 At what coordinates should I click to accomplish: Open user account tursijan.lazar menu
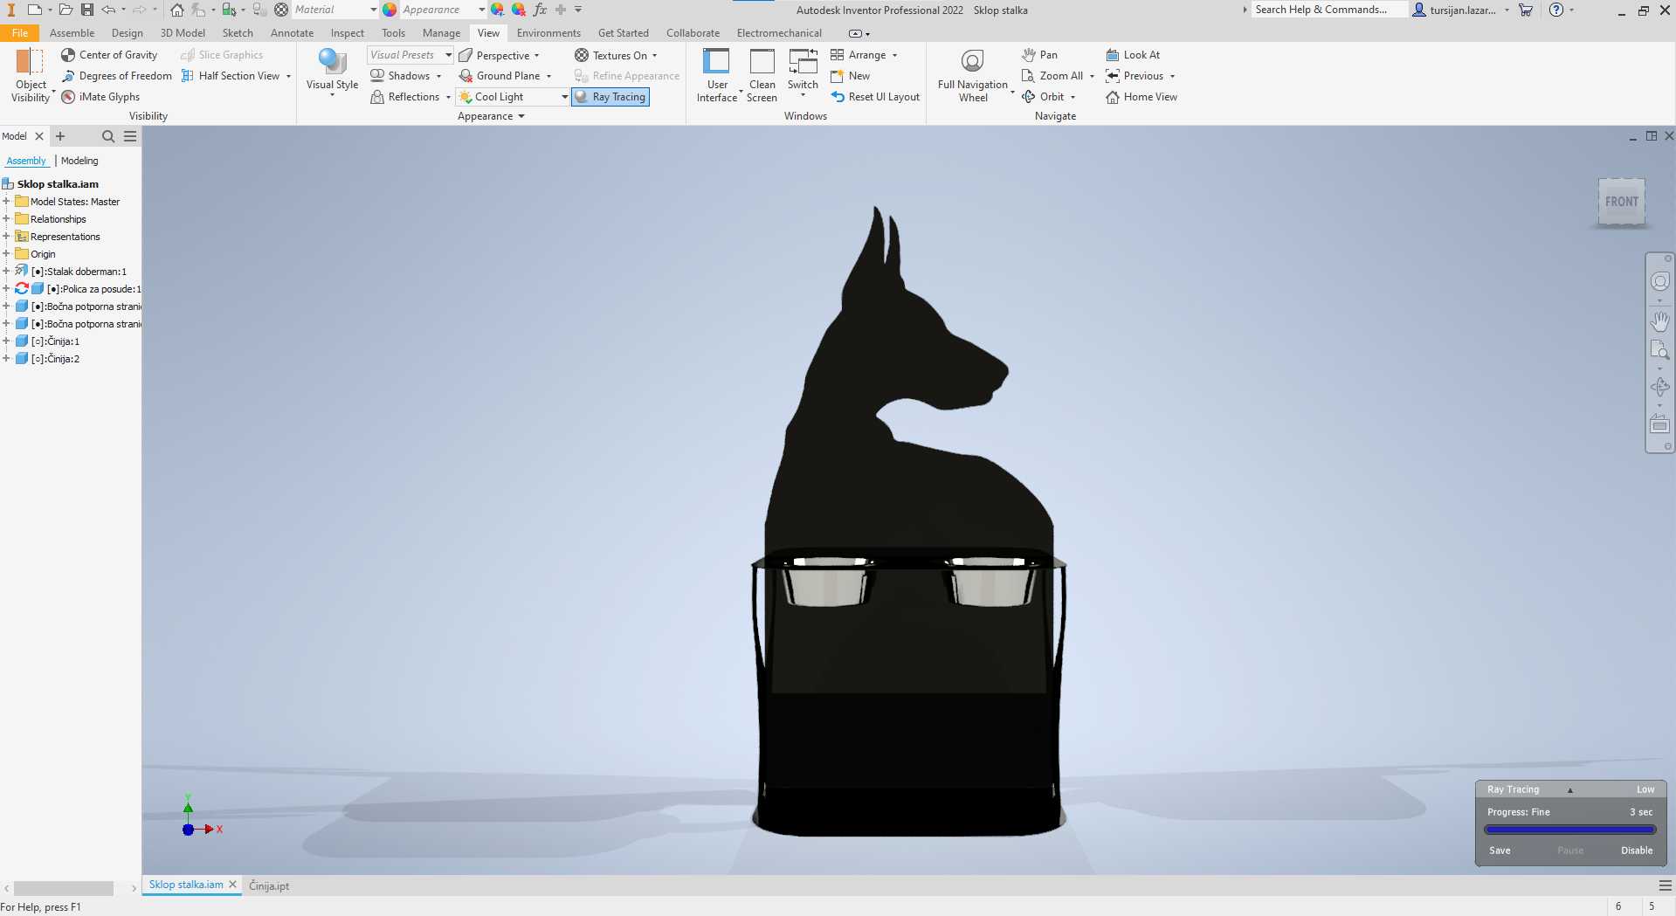(1460, 10)
